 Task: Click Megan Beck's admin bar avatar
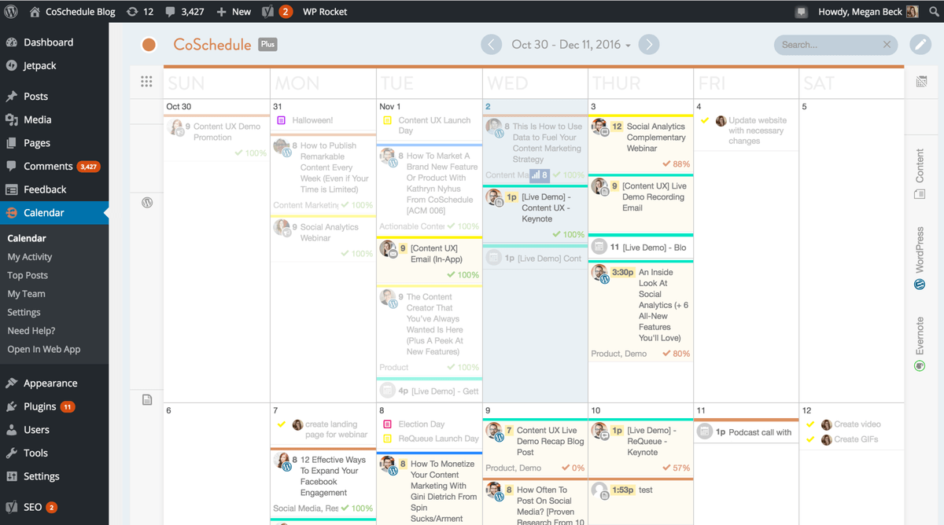[x=913, y=12]
